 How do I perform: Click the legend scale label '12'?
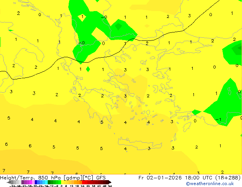pos(72,186)
